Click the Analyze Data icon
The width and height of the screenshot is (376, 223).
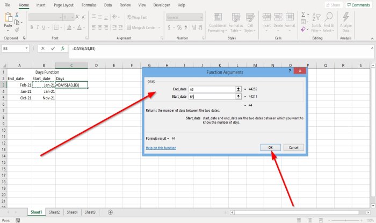coord(346,20)
